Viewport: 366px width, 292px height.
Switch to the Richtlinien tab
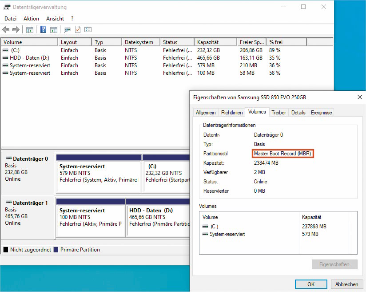[x=232, y=113]
